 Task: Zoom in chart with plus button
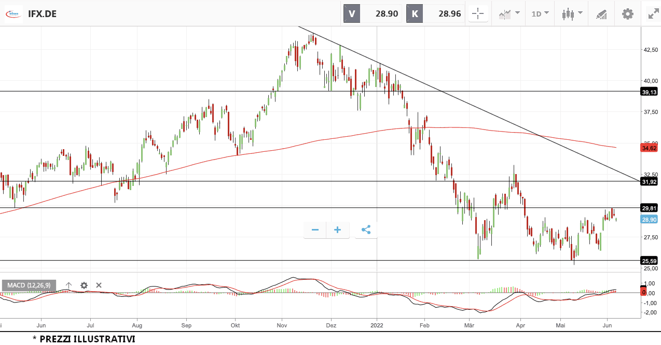tap(337, 229)
